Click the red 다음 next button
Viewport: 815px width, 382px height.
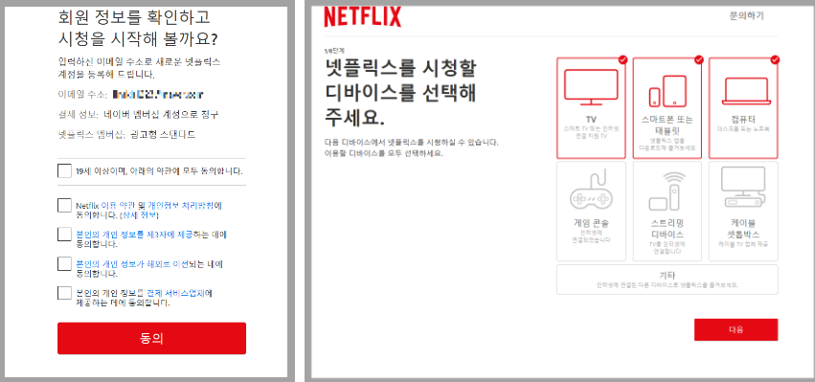(x=736, y=329)
